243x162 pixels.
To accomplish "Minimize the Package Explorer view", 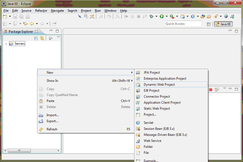I will tap(51, 31).
